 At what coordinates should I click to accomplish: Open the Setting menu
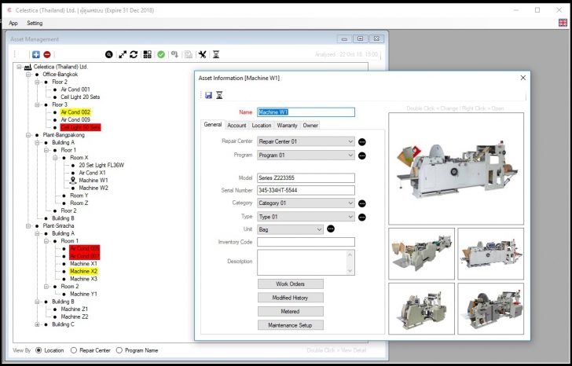pyautogui.click(x=35, y=24)
